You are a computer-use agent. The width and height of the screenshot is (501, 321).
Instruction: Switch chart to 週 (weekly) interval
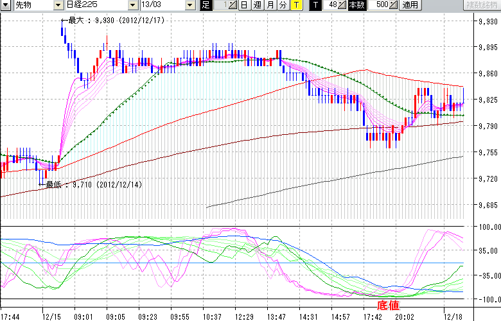(256, 5)
